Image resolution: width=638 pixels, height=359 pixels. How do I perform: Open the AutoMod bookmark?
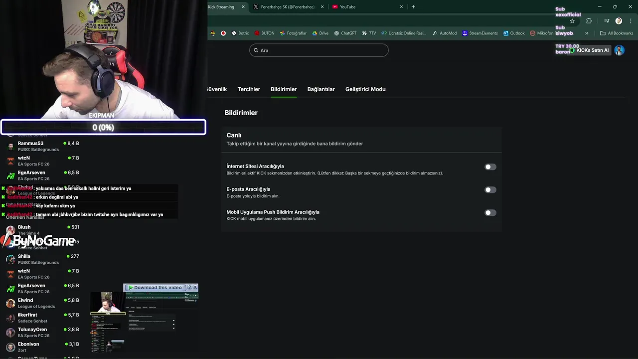pos(445,33)
